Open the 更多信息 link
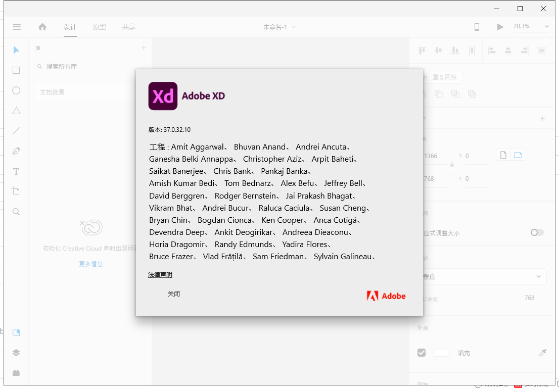559x389 pixels. pyautogui.click(x=91, y=264)
